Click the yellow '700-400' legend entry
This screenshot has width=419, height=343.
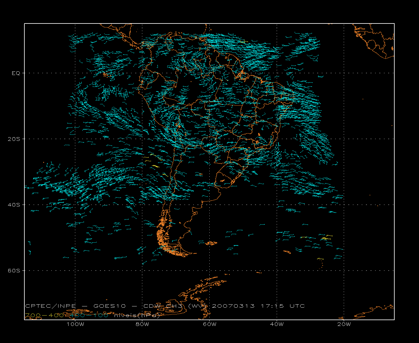[44, 315]
